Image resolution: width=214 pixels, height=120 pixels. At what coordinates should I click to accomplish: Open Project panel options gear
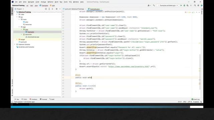coord(57,9)
